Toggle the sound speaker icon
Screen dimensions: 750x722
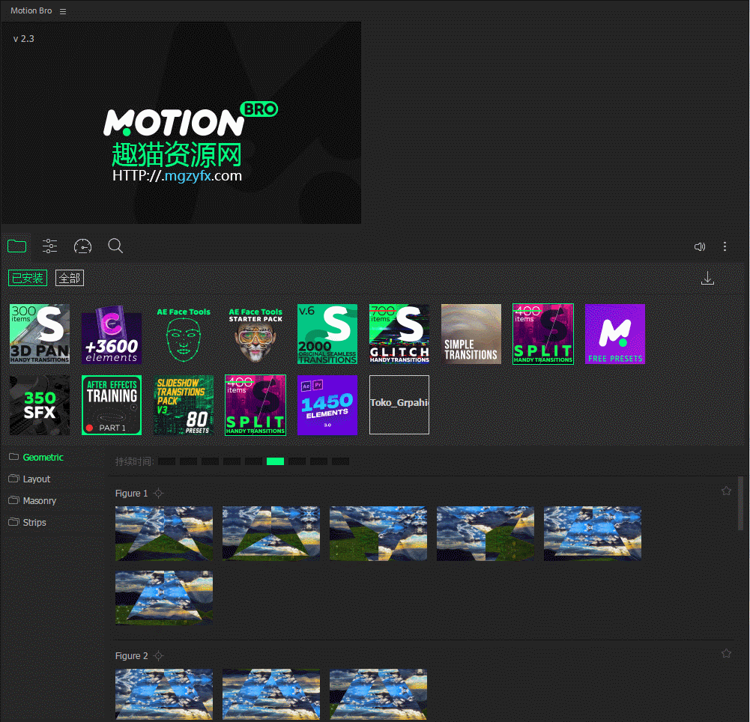pyautogui.click(x=699, y=246)
